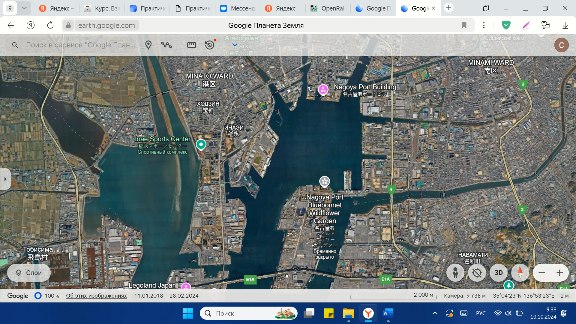Click the Inae Sports Center green marker
The image size is (576, 324).
click(201, 145)
